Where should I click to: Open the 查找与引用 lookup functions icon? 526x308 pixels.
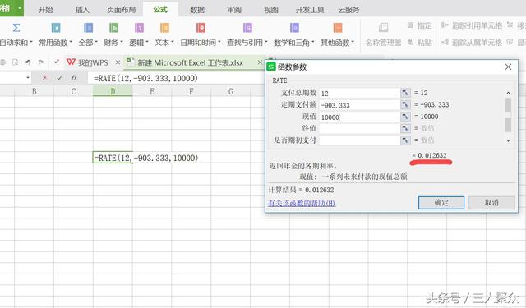point(247,27)
